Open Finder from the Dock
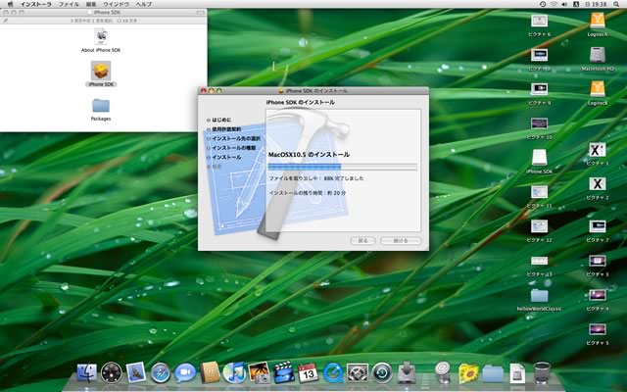627x392 pixels. (87, 372)
